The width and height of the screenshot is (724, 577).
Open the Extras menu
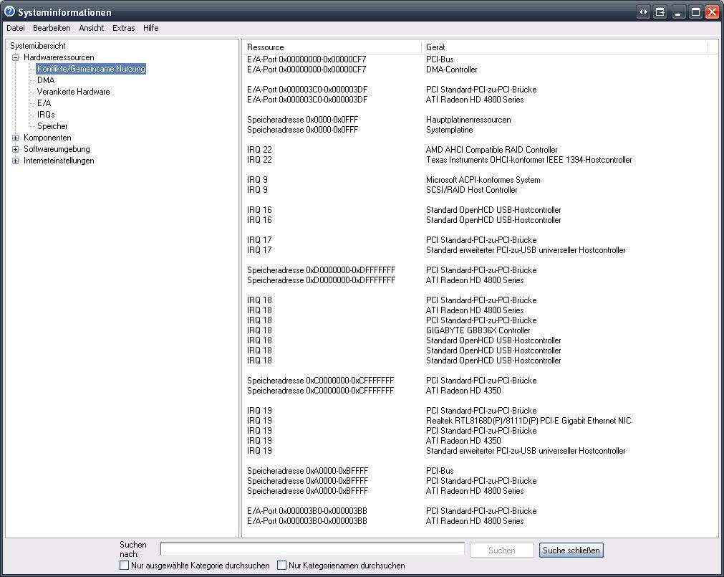point(123,28)
